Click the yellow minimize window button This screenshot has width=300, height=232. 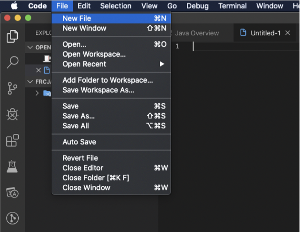click(x=18, y=18)
